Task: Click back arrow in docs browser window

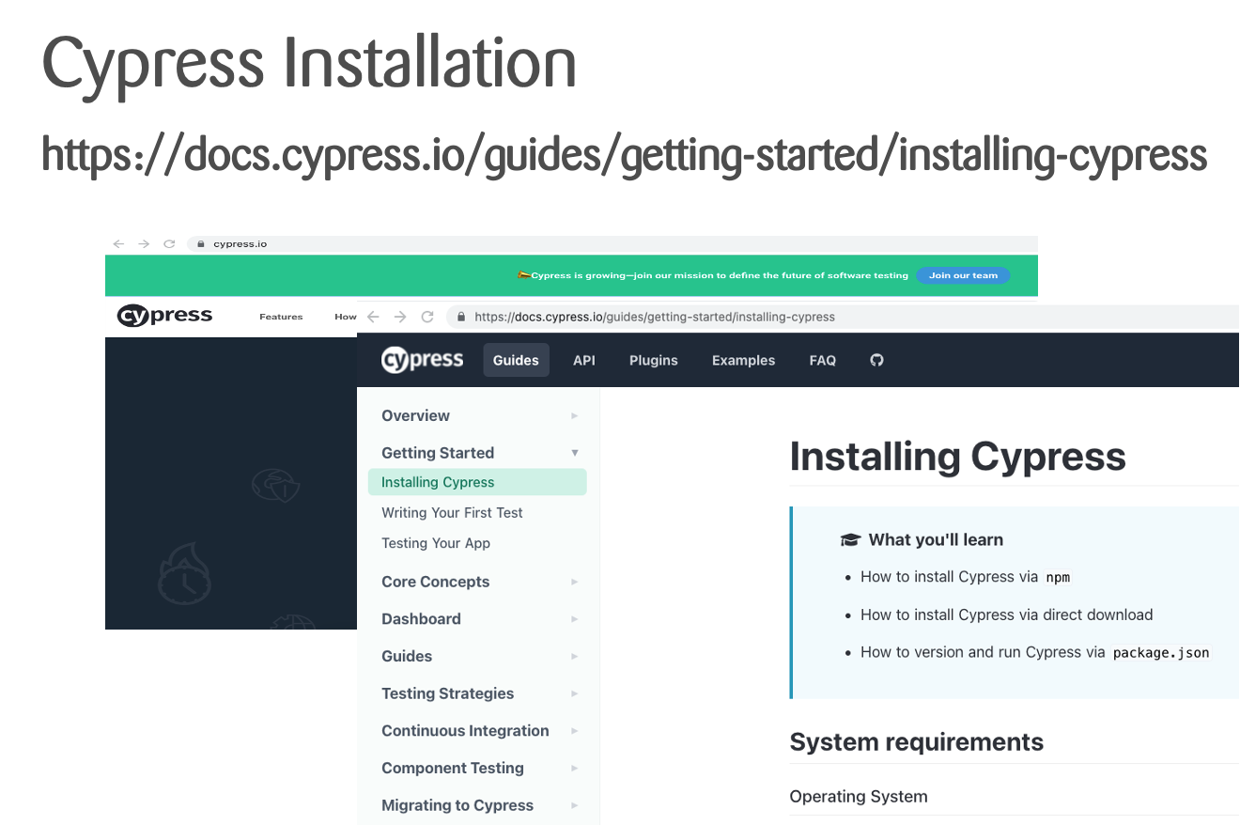Action: (373, 317)
